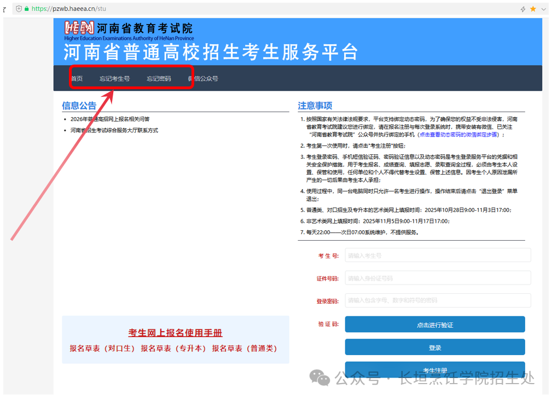Click the green padlock icon
This screenshot has height=400, width=552.
(27, 9)
